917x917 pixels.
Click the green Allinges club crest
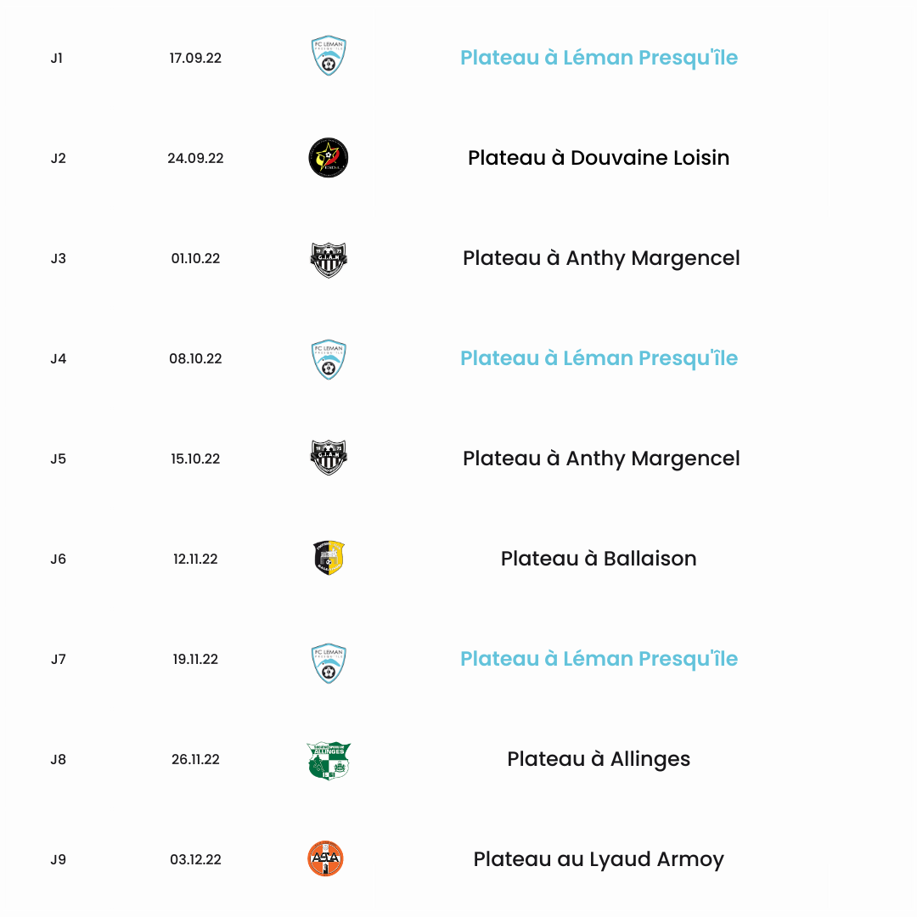[x=328, y=760]
